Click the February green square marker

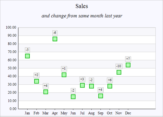pos(37,81)
